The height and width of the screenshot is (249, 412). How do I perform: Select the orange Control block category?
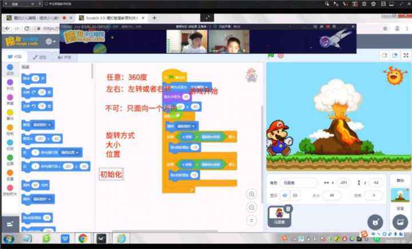pos(10,130)
